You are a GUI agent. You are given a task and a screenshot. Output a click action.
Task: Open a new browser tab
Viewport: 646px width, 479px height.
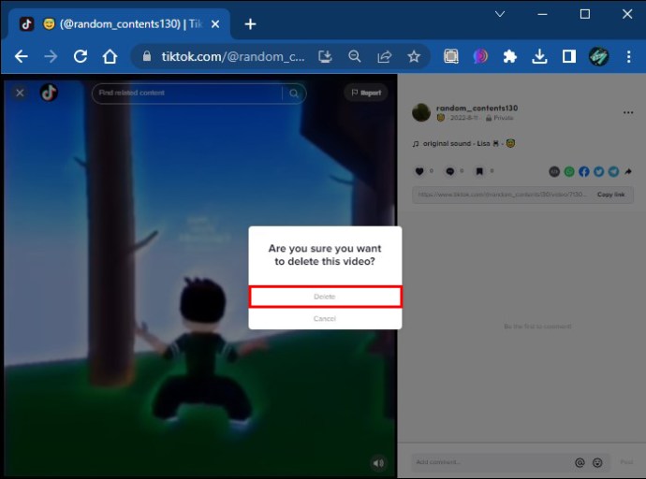click(x=250, y=24)
